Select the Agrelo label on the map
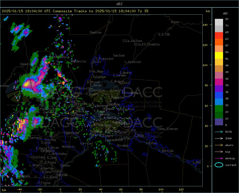The height and width of the screenshot is (193, 239). [x=71, y=123]
